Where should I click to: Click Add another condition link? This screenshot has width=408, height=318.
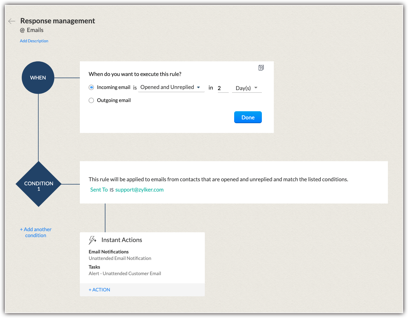tap(36, 233)
